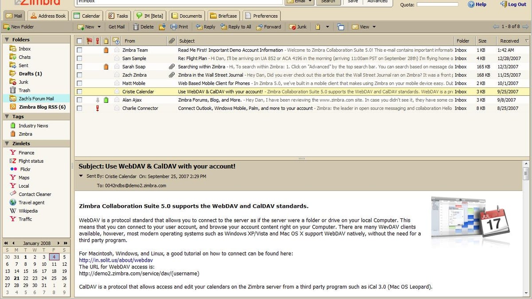Click the green tag on Alan Ajax row
Image resolution: width=532 pixels, height=299 pixels.
tap(106, 100)
